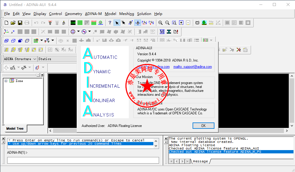Toggle the four-arrow dynamic pan tool
The image size is (295, 172).
point(138,23)
